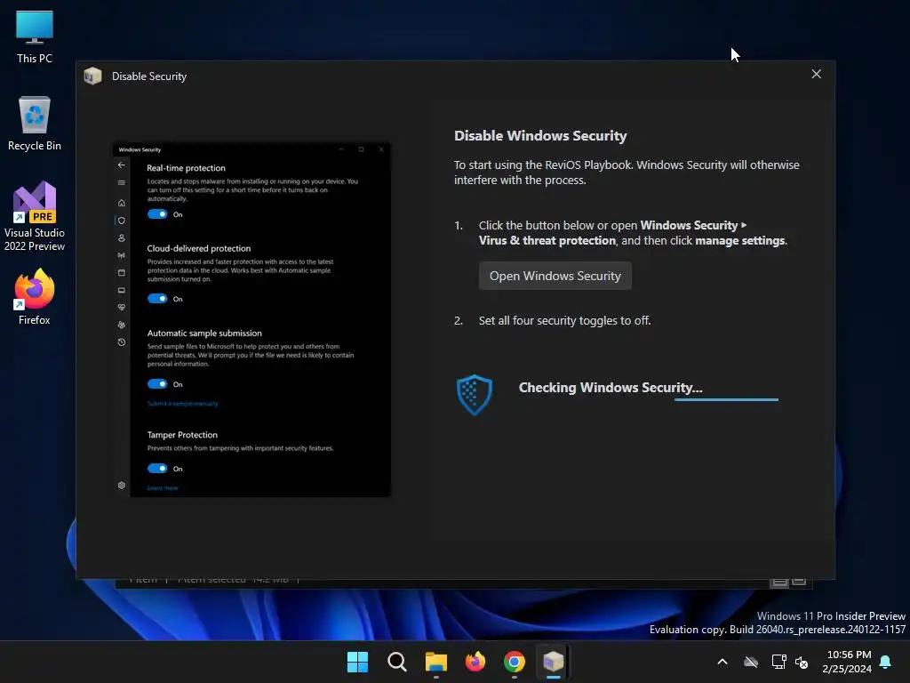Image resolution: width=910 pixels, height=683 pixels.
Task: Click Family options icon in preview sidebar
Action: pos(121,325)
